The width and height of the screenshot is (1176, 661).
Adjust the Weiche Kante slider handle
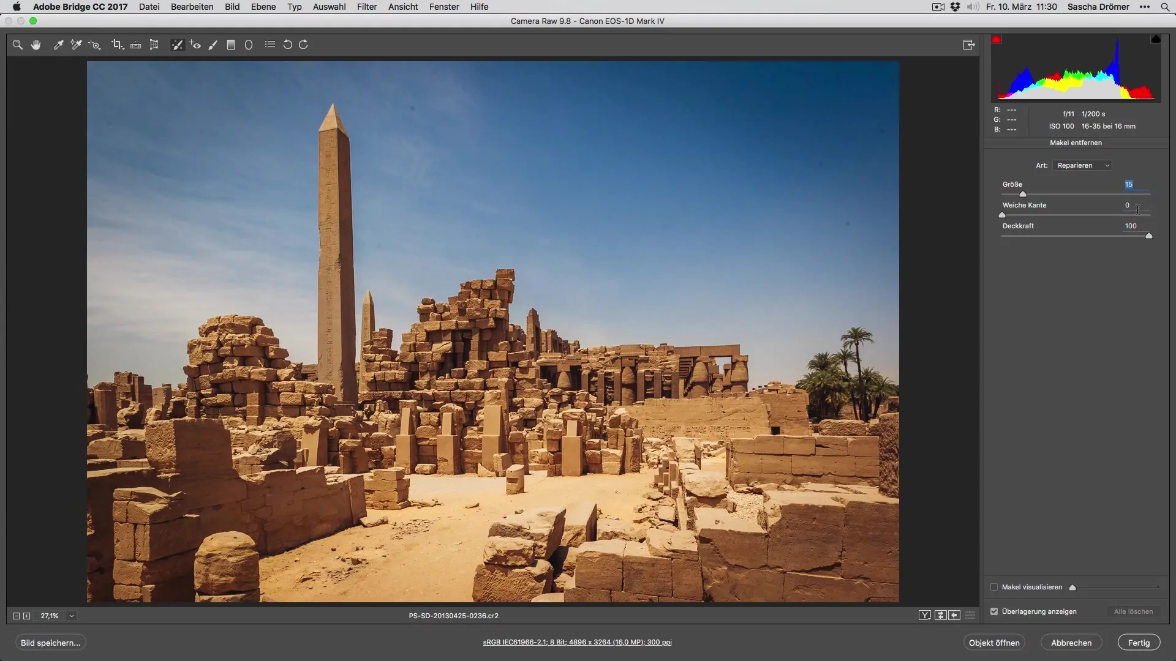[x=1002, y=215]
